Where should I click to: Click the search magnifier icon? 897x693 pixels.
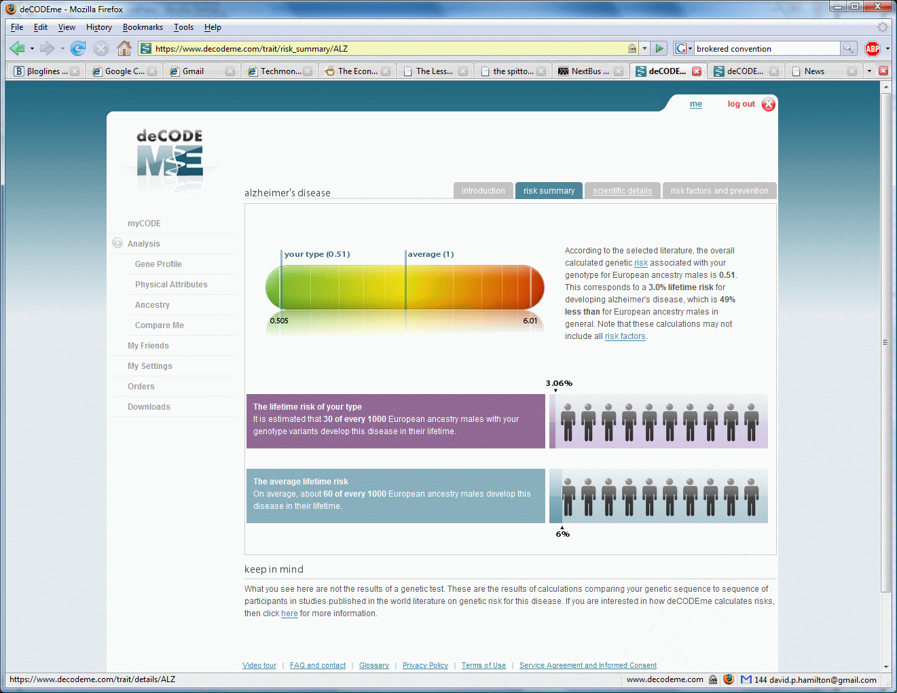[848, 48]
